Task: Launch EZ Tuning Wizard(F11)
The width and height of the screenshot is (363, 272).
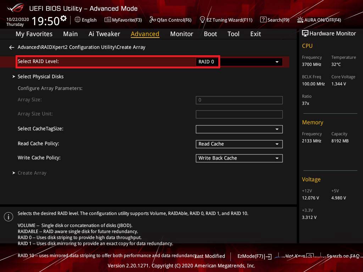Action: 226,20
